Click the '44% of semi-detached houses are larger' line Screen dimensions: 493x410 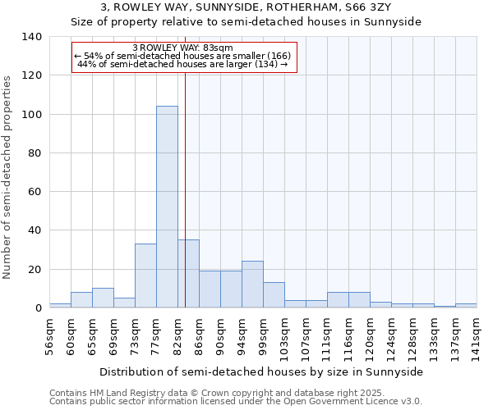(182, 64)
